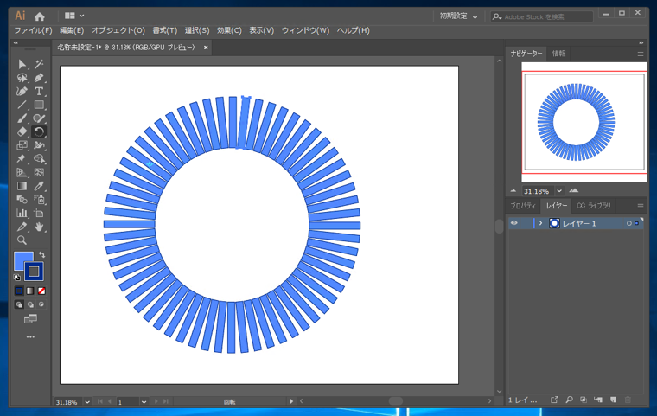Click the target circle for レイヤー 1
657x416 pixels.
coord(628,223)
